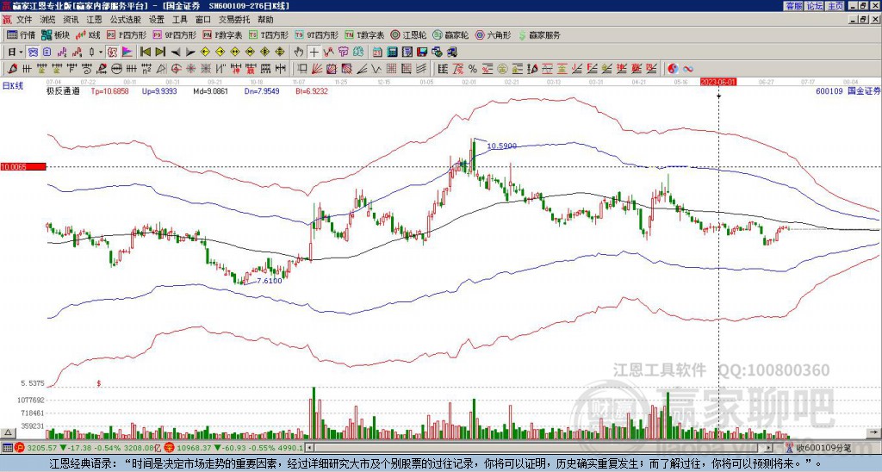Click the Dn=7.9549 value
The height and width of the screenshot is (472, 882).
[262, 90]
